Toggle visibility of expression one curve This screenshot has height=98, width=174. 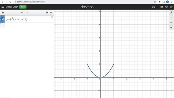[2, 19]
